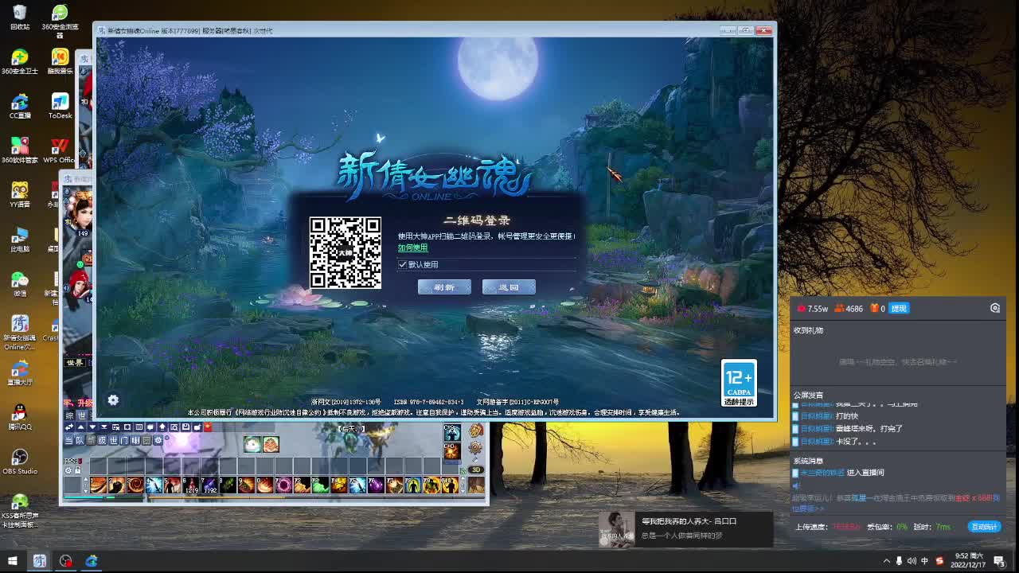Click the purple ring skill F1 in hotbar

(283, 485)
